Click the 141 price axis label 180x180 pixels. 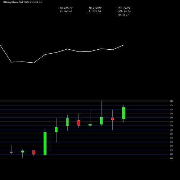click(x=171, y=158)
